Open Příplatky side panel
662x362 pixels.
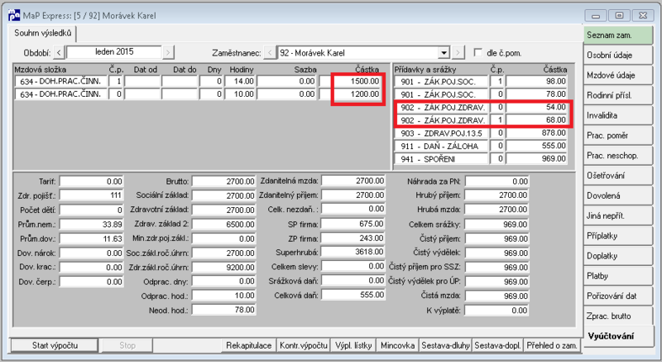pos(617,236)
